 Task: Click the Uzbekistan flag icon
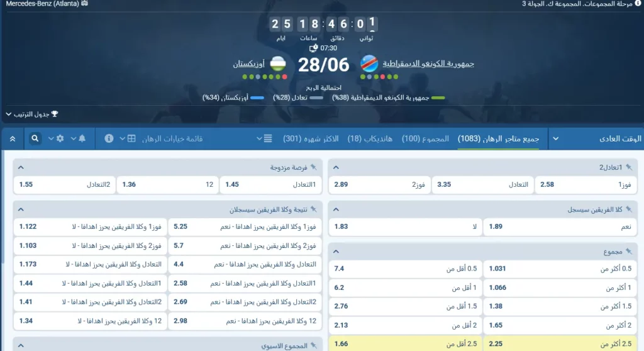pos(278,64)
